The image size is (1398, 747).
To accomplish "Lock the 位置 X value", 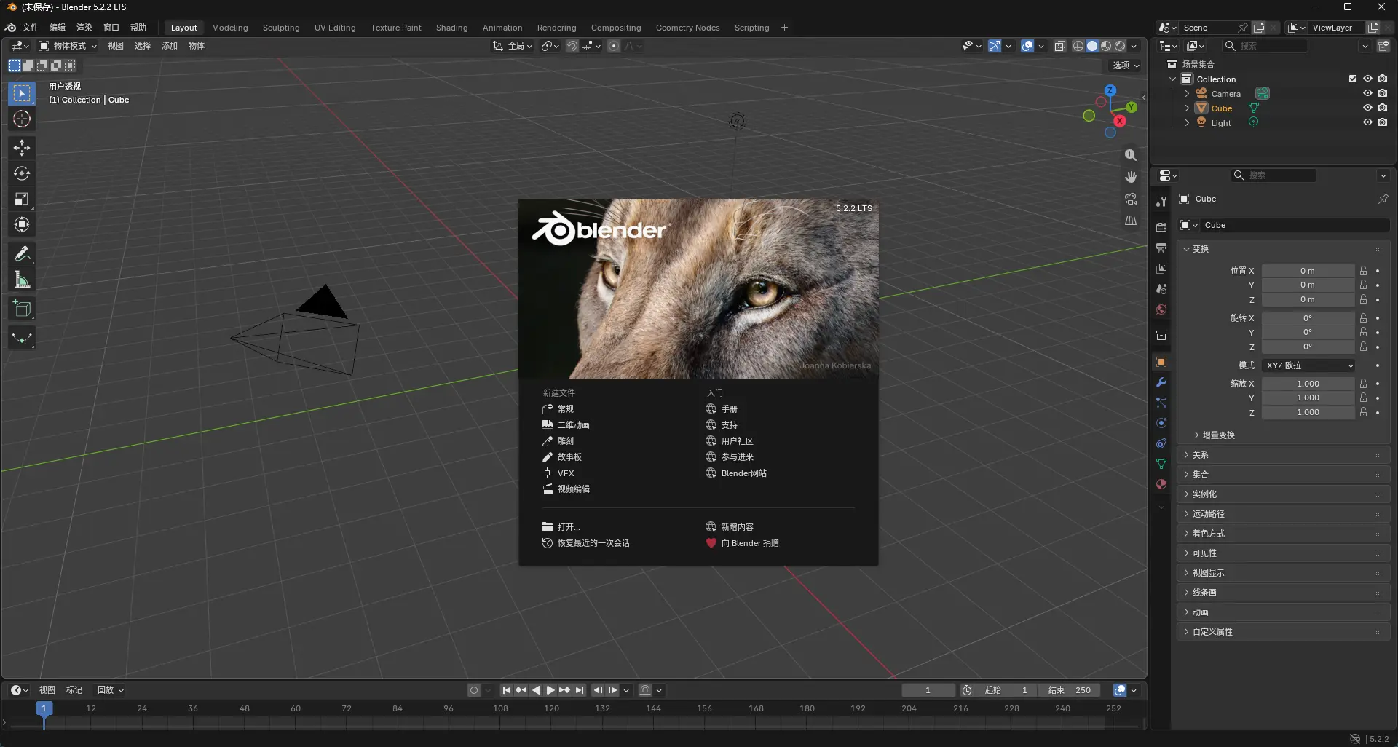I will [1363, 271].
